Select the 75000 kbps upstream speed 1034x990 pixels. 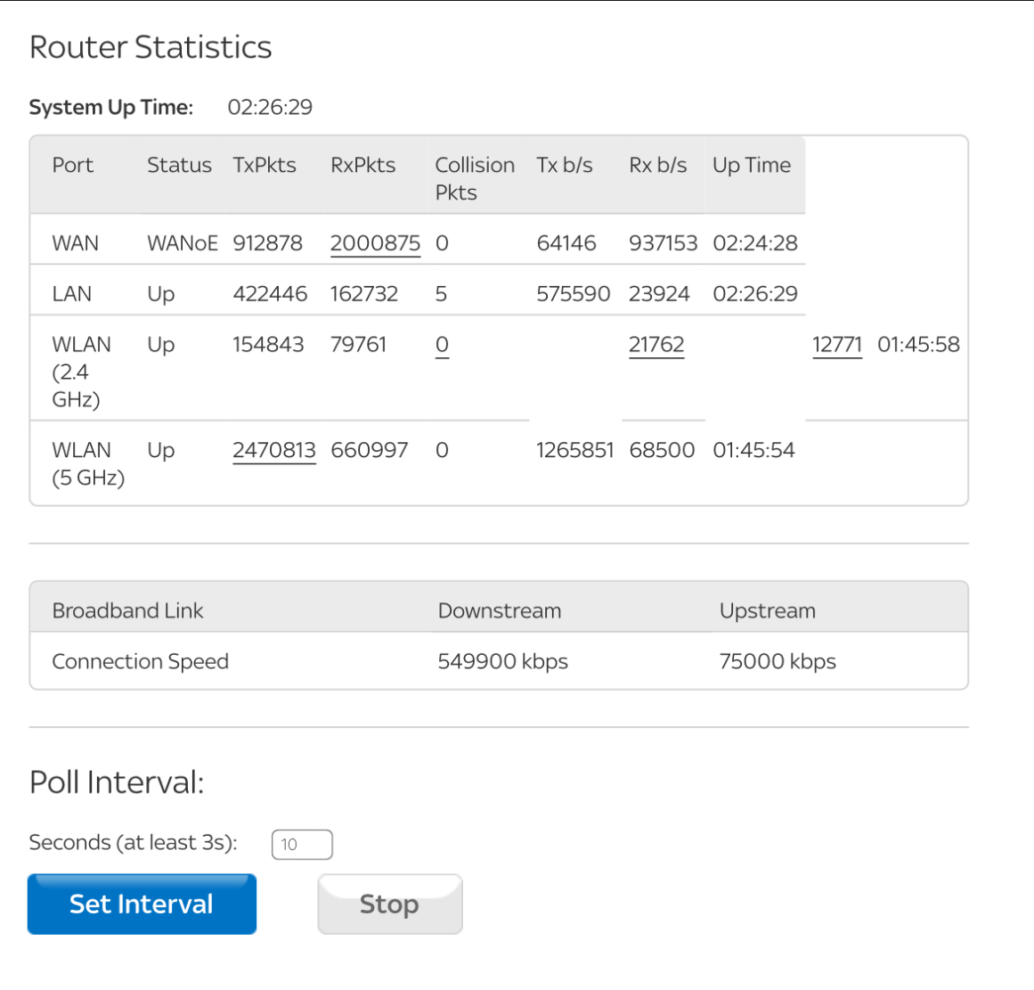777,661
